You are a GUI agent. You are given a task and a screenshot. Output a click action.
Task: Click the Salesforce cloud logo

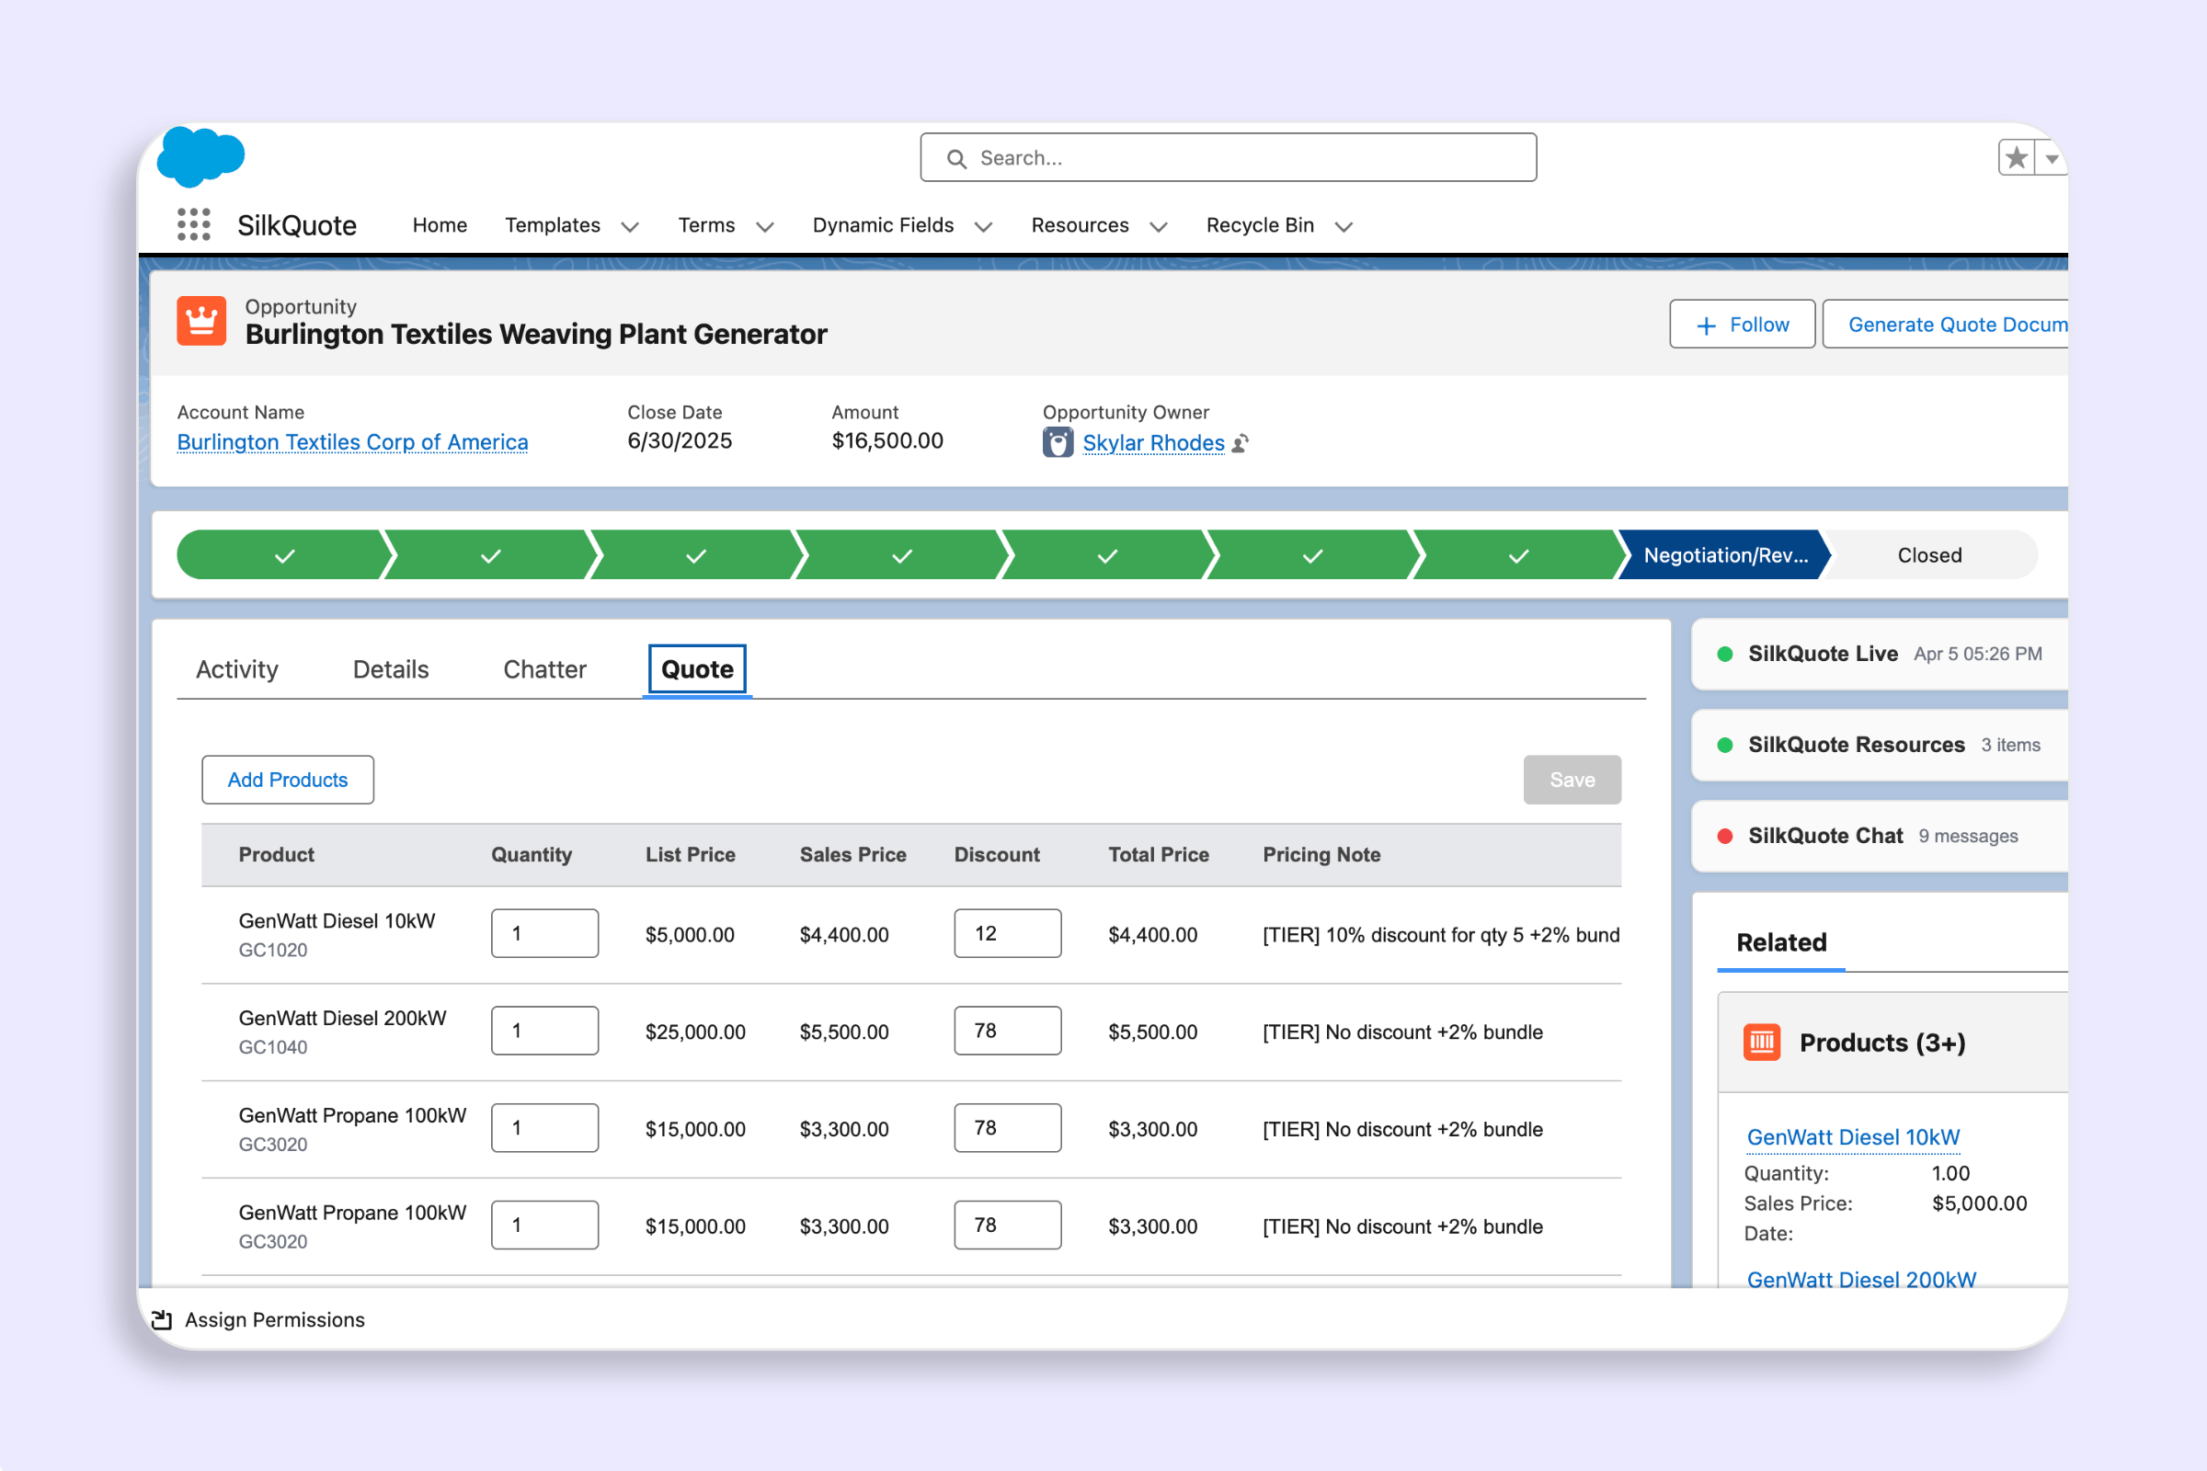click(x=201, y=155)
